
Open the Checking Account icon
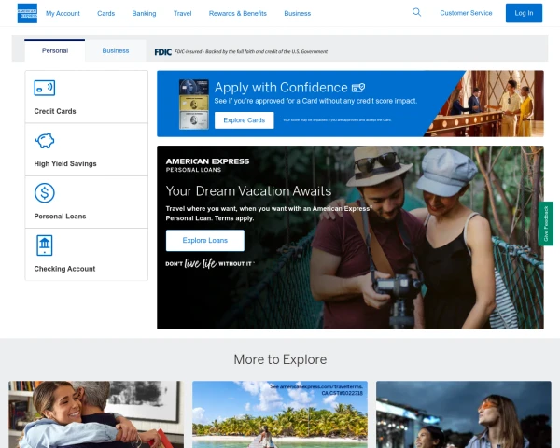tap(44, 245)
